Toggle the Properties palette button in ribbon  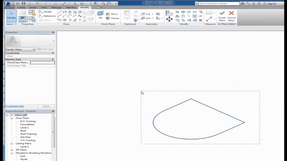[23, 19]
